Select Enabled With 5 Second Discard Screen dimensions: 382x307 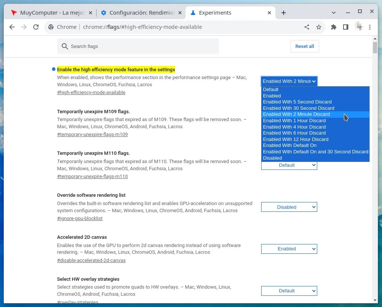click(315, 102)
